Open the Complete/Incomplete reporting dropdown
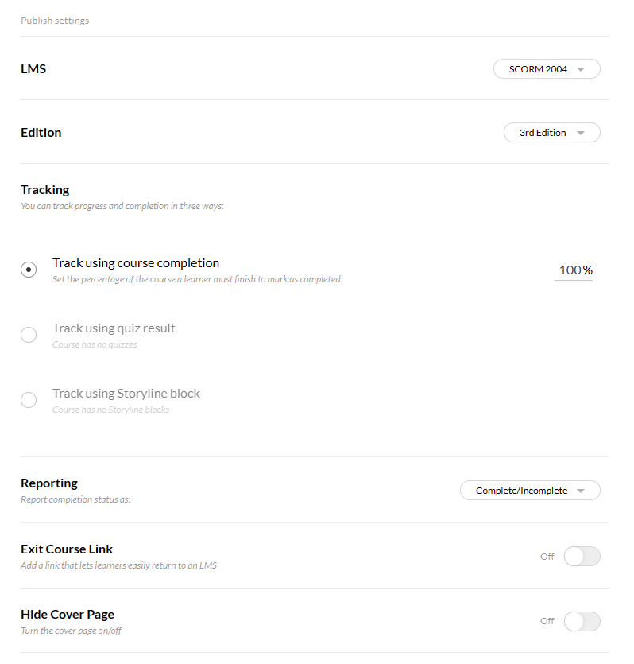 530,491
